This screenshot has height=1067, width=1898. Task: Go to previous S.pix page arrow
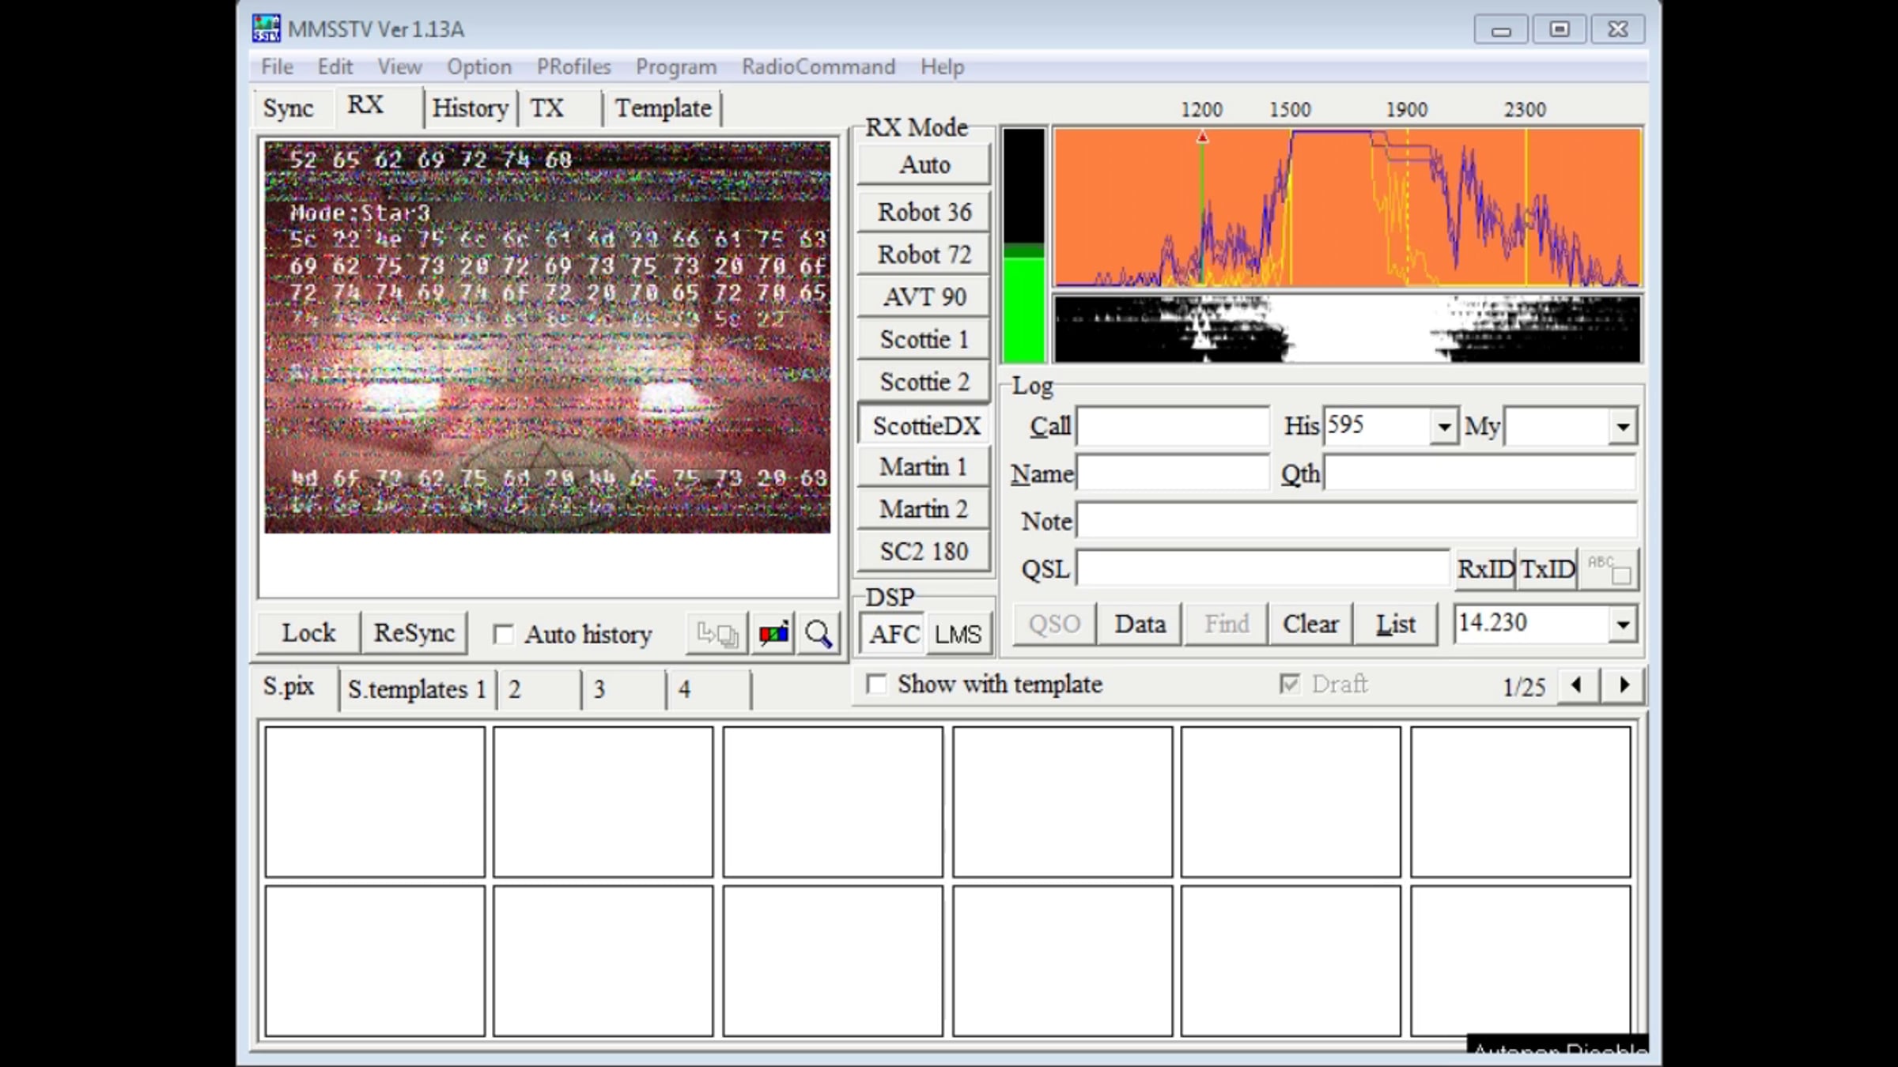click(1577, 684)
